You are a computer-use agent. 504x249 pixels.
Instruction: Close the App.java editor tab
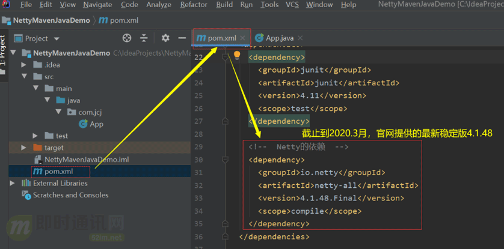(300, 38)
